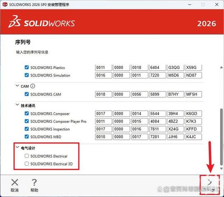Click the 序列号 heading text
This screenshot has width=224, height=197.
pyautogui.click(x=23, y=42)
